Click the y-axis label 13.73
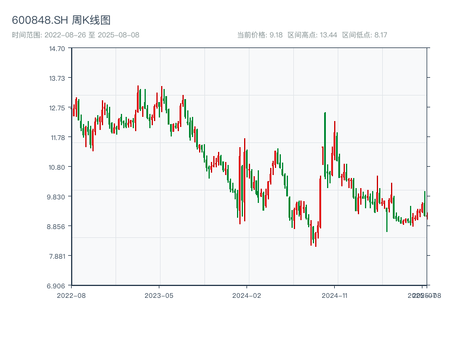Viewport: 474px width, 356px height. pyautogui.click(x=57, y=78)
